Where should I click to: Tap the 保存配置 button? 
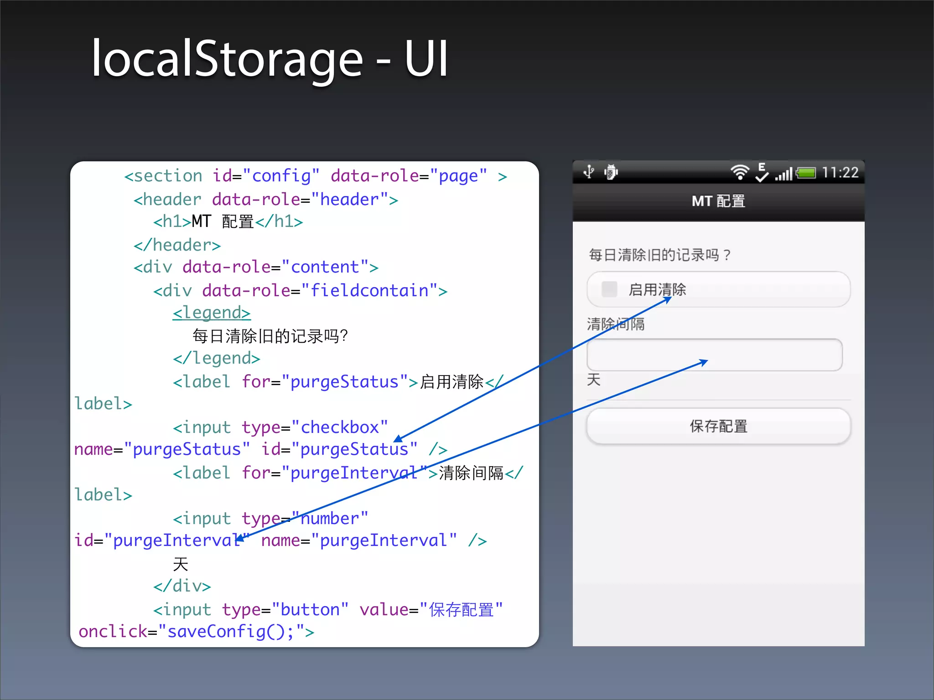(719, 426)
